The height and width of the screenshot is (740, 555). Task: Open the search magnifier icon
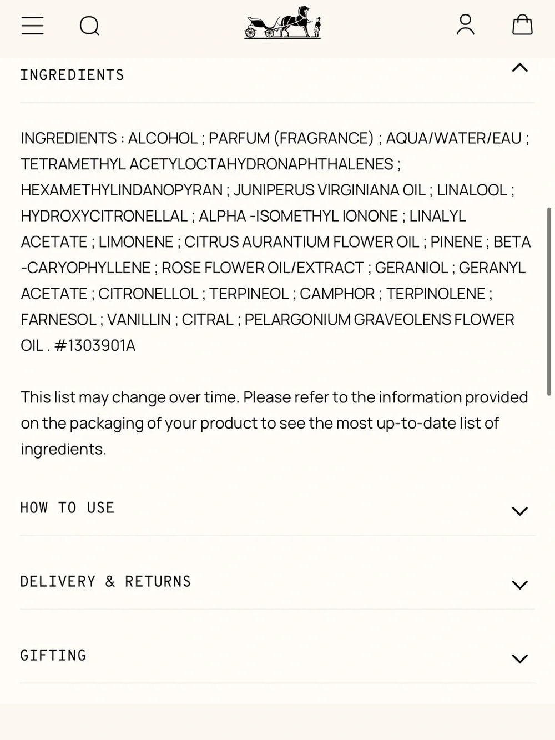coord(89,26)
